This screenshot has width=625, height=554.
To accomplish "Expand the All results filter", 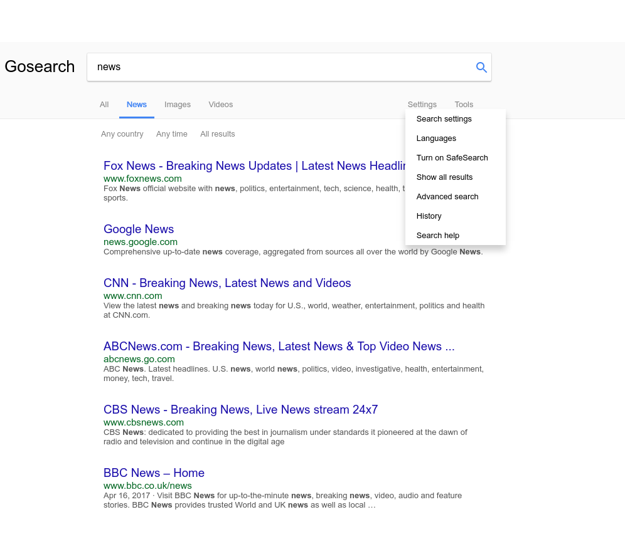I will [x=218, y=134].
